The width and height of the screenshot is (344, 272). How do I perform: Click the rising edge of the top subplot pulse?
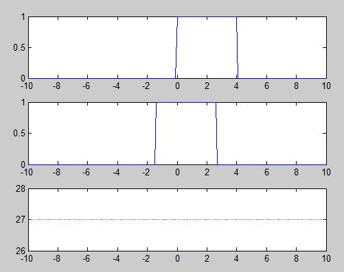click(x=176, y=47)
